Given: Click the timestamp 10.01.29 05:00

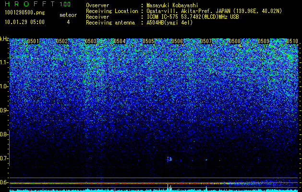Looking at the screenshot, I should pos(24,22).
